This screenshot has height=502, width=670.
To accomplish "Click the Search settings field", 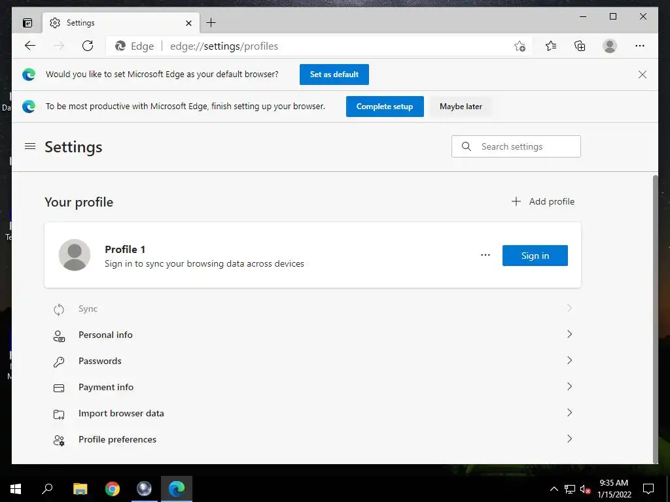I will 516,146.
